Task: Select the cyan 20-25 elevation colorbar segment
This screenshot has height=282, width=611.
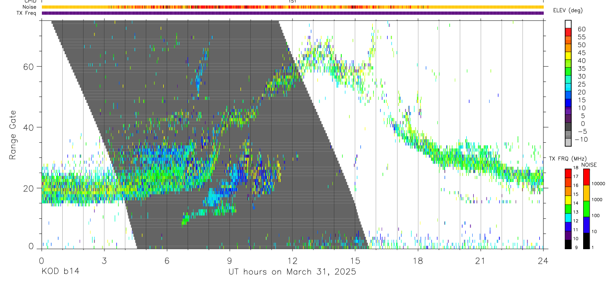Action: tap(569, 88)
